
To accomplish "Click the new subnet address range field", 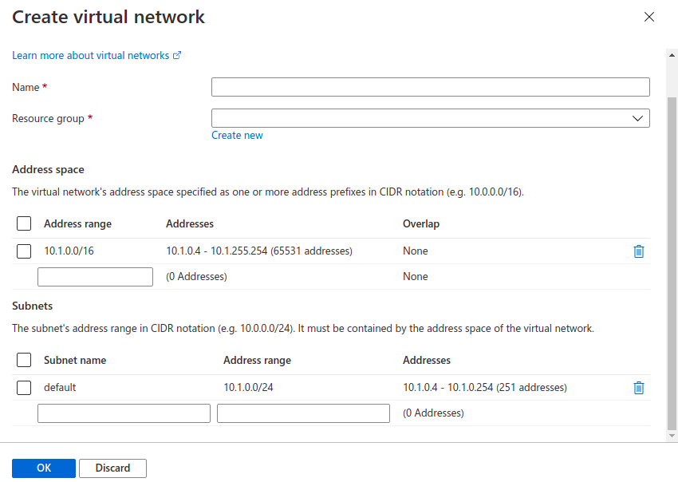I will coord(303,413).
